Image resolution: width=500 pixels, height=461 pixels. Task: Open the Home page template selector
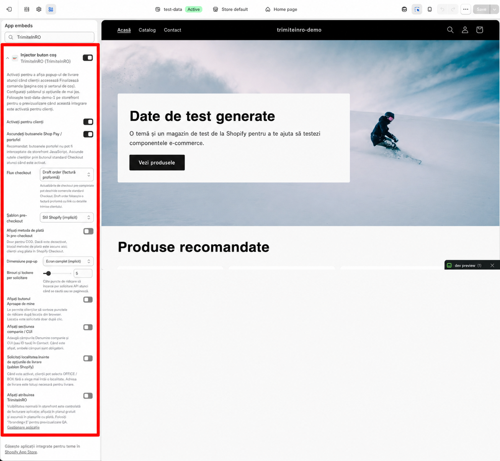(281, 9)
